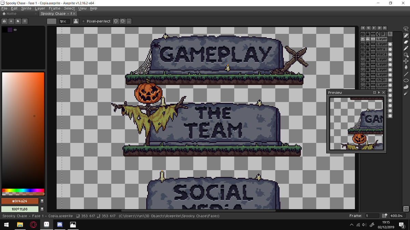
Task: Show the chão layer
Action: pyautogui.click(x=363, y=80)
